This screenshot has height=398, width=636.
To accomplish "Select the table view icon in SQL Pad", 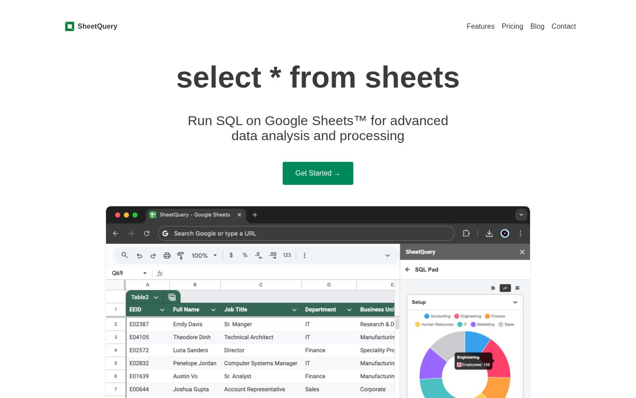I will pos(517,288).
